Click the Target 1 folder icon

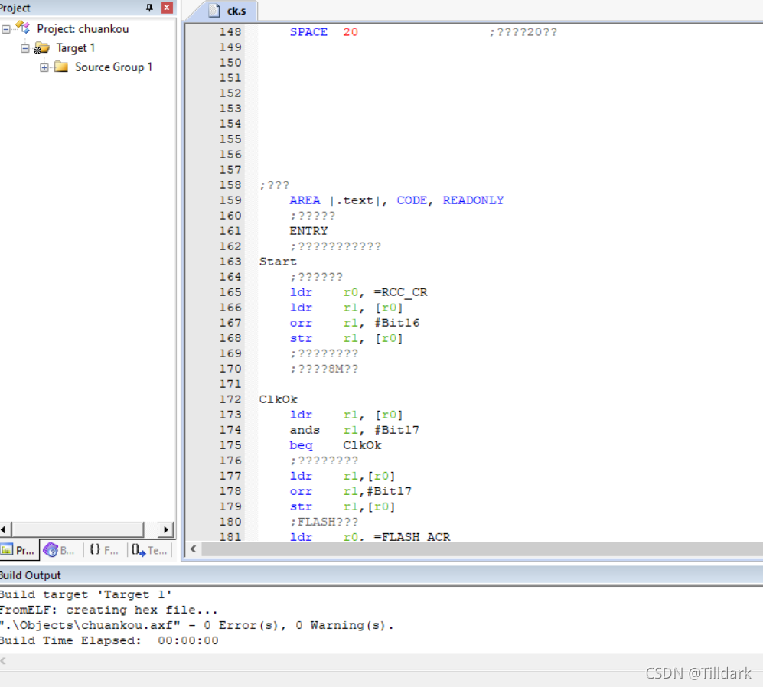tap(41, 48)
